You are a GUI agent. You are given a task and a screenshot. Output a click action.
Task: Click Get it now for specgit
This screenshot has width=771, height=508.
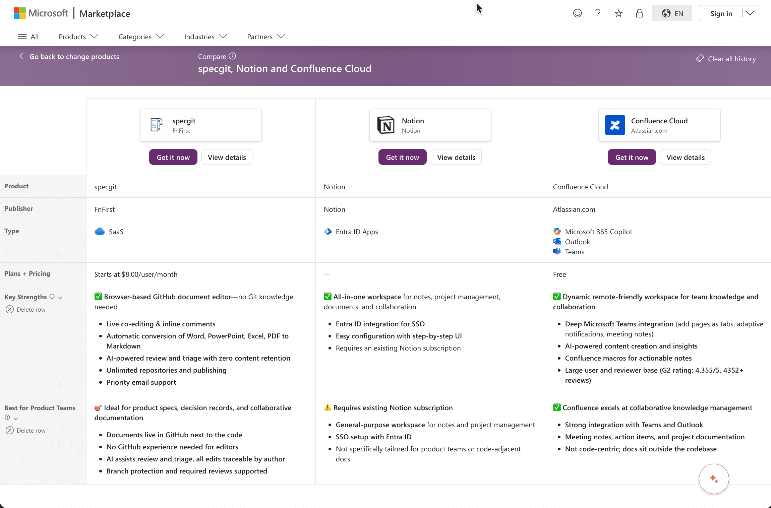click(173, 157)
